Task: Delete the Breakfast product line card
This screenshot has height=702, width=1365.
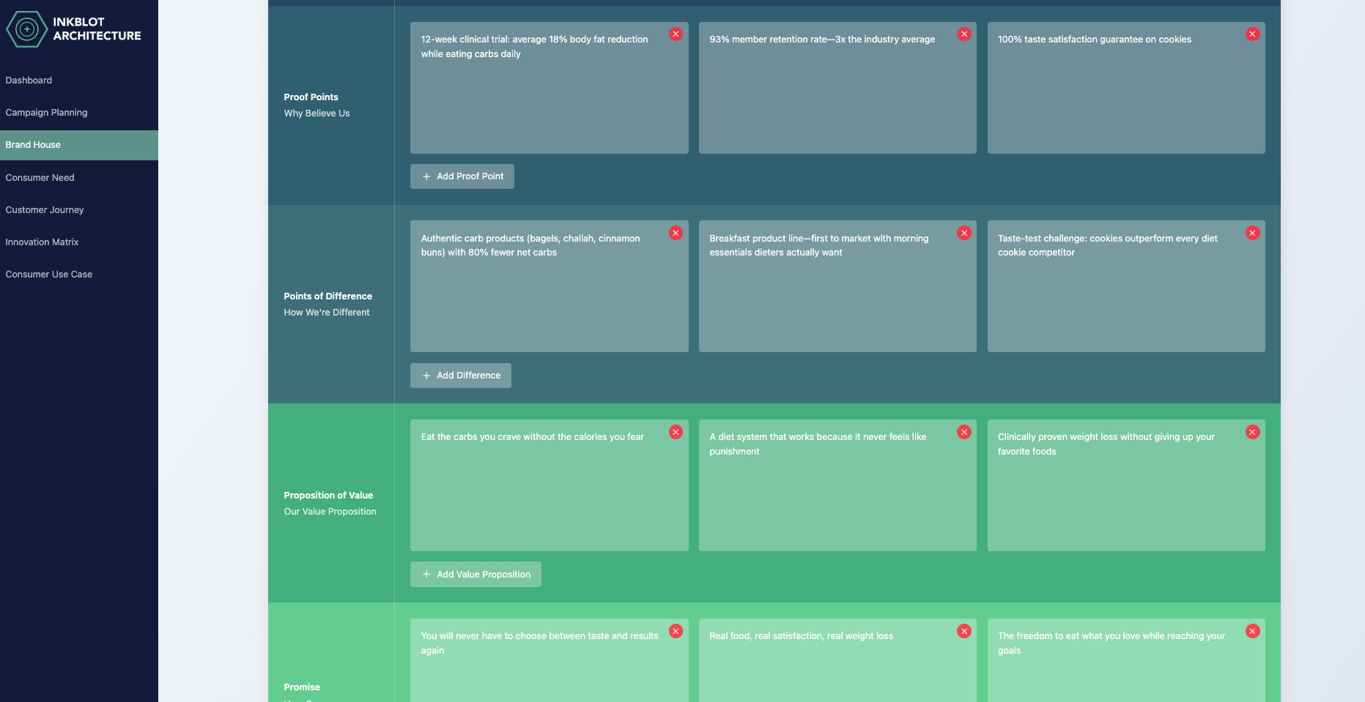Action: 964,234
